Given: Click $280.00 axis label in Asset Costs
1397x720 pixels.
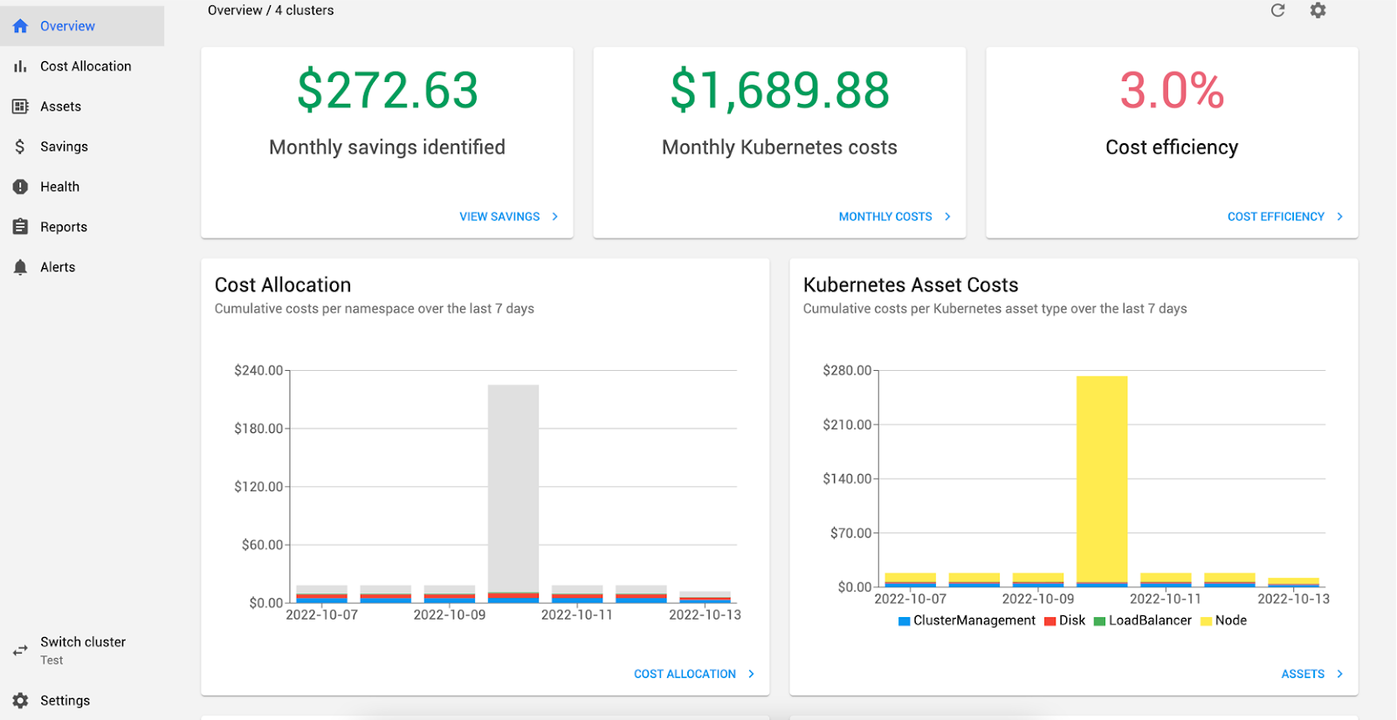Looking at the screenshot, I should [847, 371].
